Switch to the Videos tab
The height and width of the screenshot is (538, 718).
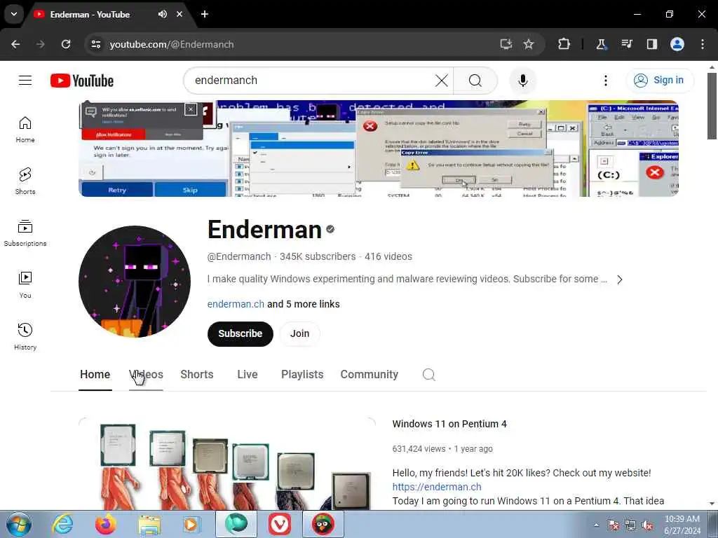click(x=146, y=375)
